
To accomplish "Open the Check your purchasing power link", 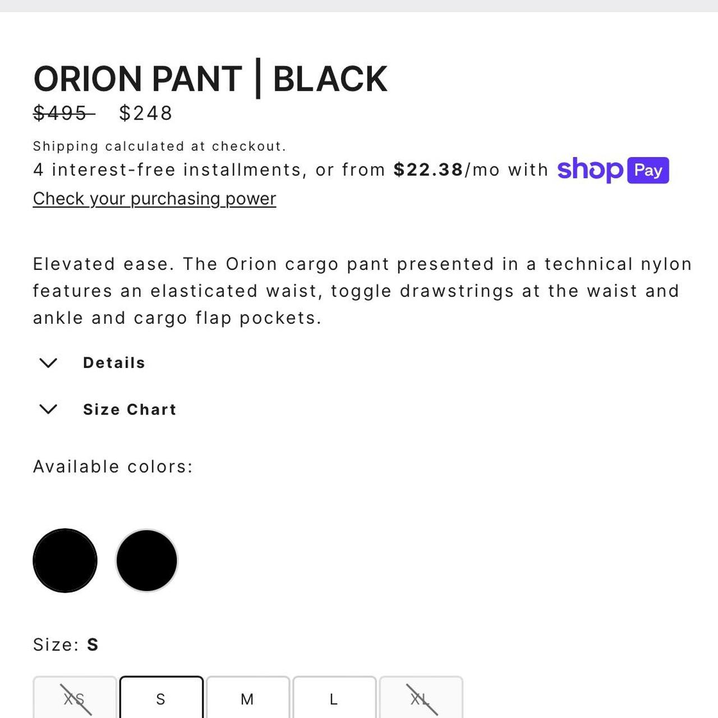I will 154,199.
